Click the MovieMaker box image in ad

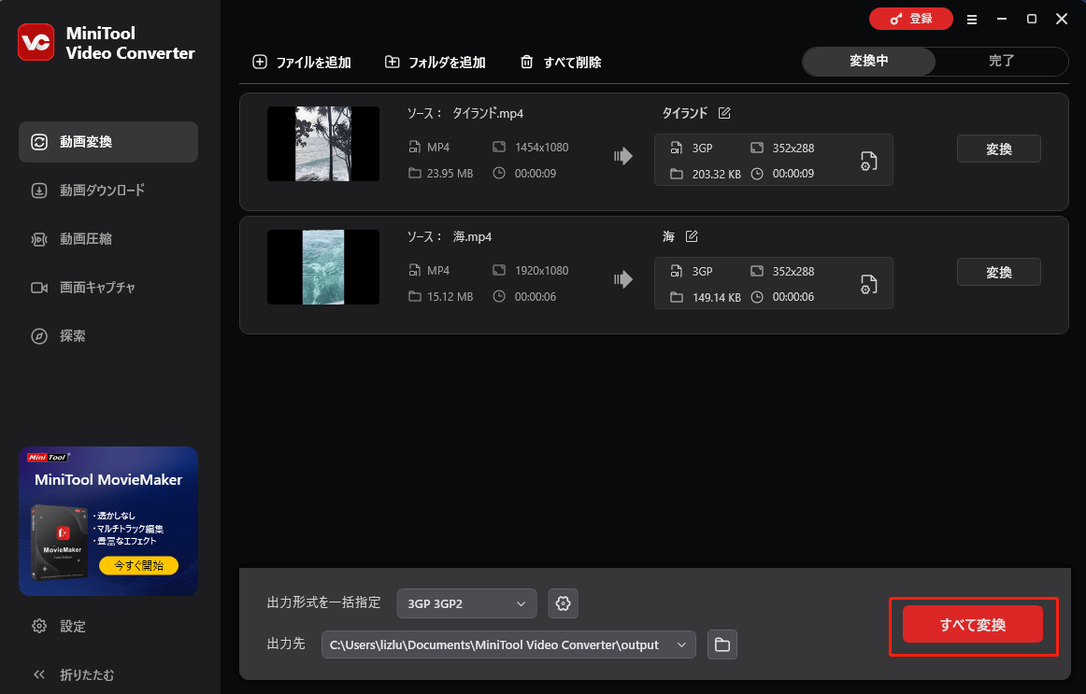point(60,543)
